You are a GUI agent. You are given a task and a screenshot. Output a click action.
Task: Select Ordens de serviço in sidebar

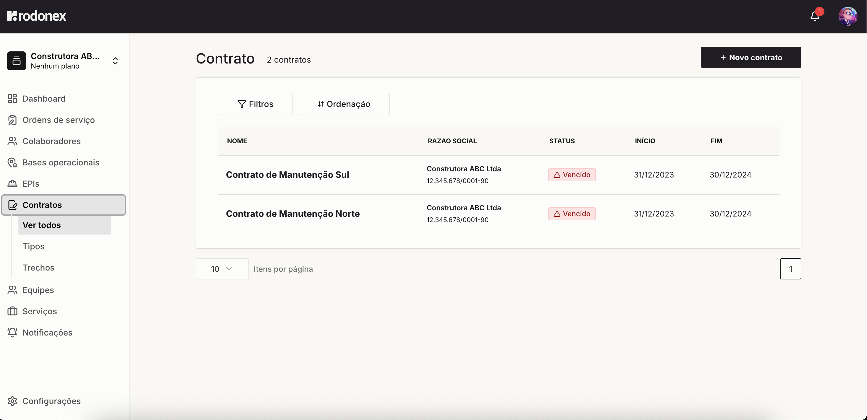(58, 120)
